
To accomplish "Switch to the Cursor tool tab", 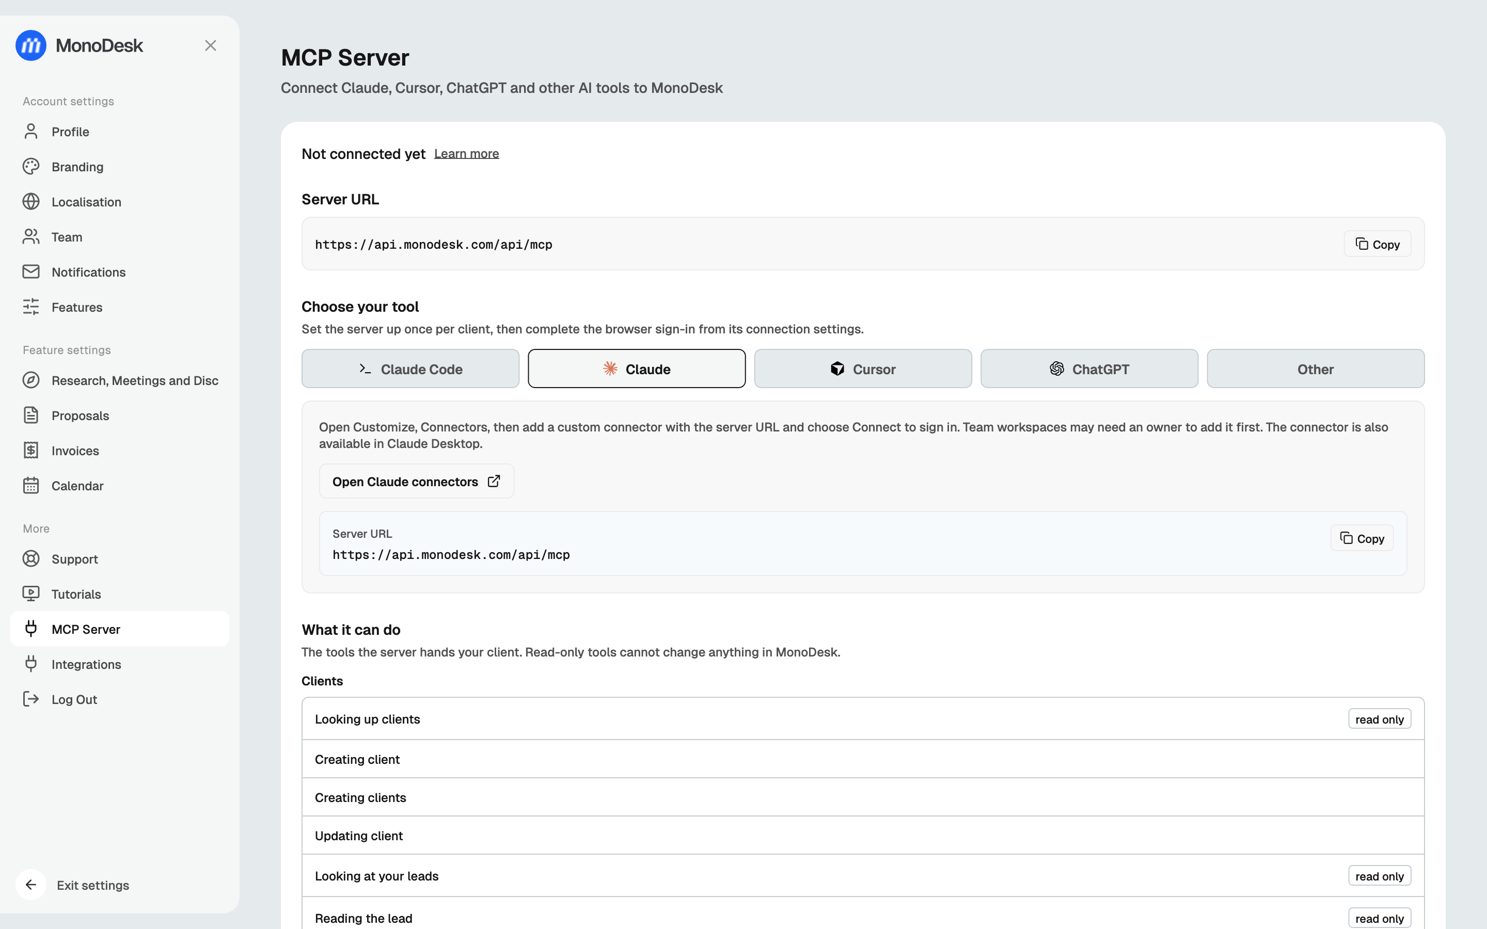I will [x=863, y=369].
